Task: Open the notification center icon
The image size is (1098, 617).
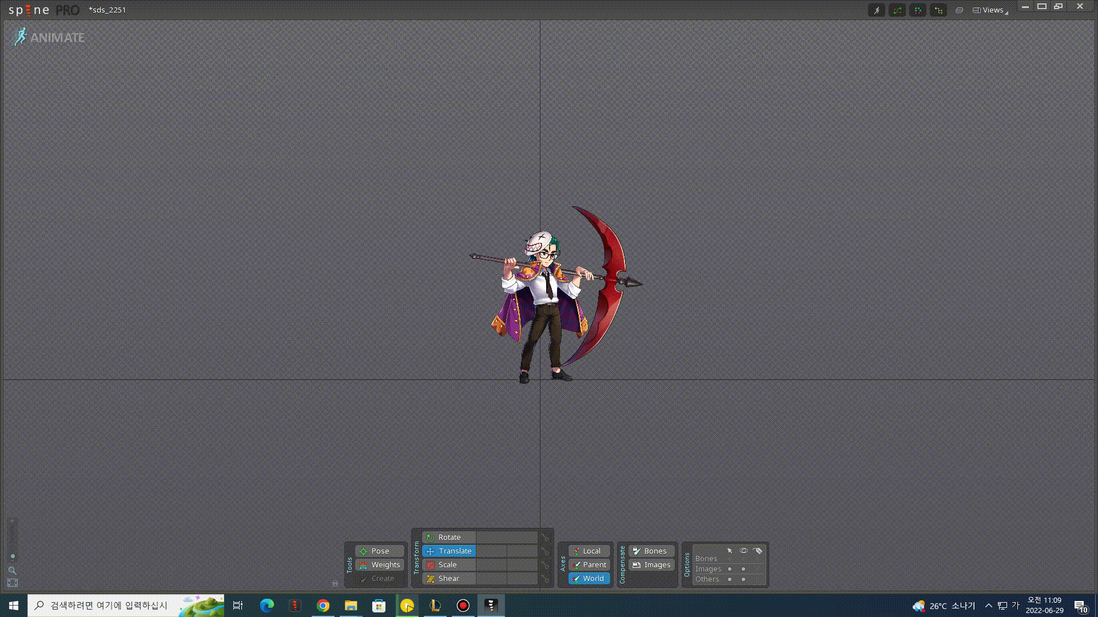Action: [x=1080, y=606]
